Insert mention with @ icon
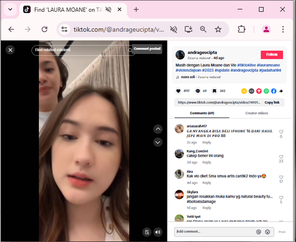 pos(259,232)
